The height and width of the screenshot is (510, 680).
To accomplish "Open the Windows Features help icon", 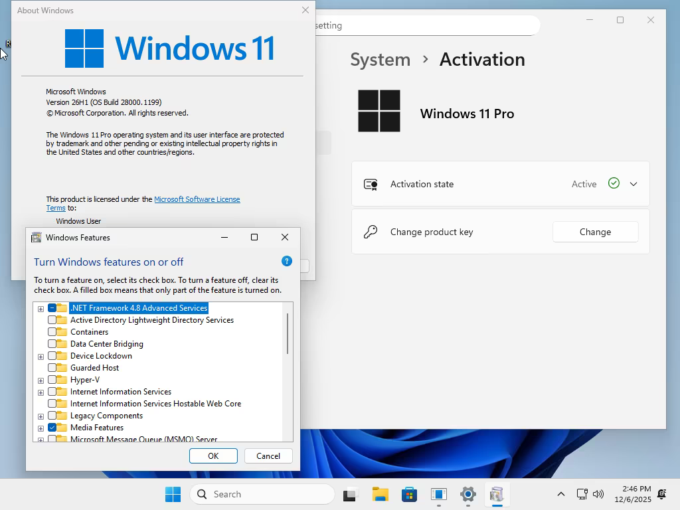I will pos(287,261).
